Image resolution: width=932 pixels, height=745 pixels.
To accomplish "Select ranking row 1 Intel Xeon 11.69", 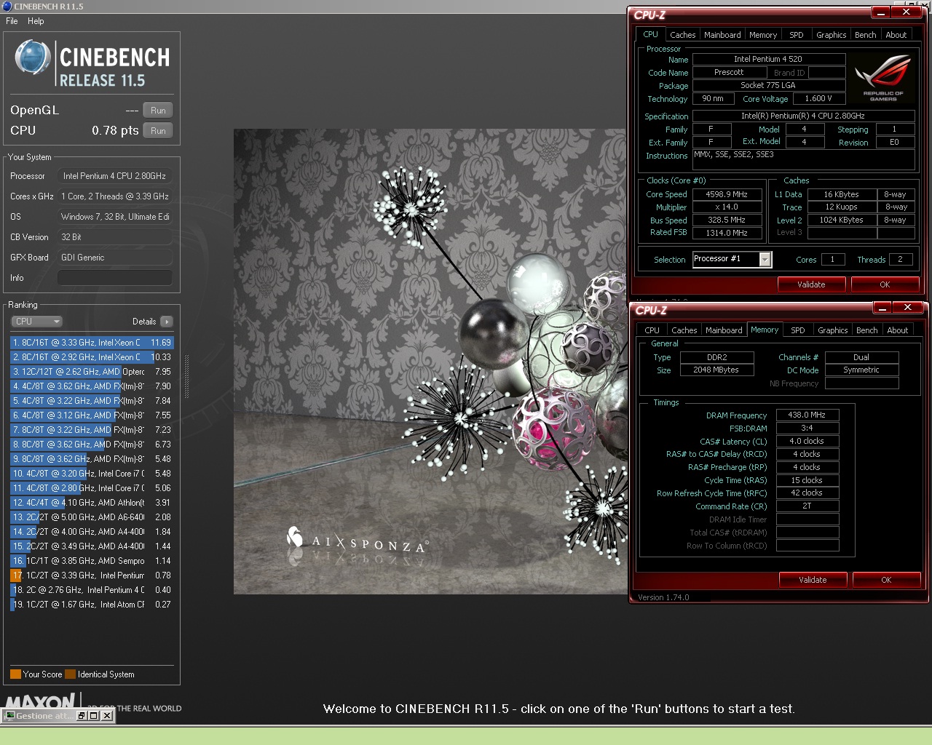I will 92,343.
